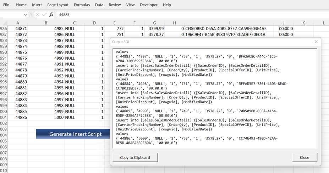
Task: Select cell with value 5000
Action: (46, 117)
